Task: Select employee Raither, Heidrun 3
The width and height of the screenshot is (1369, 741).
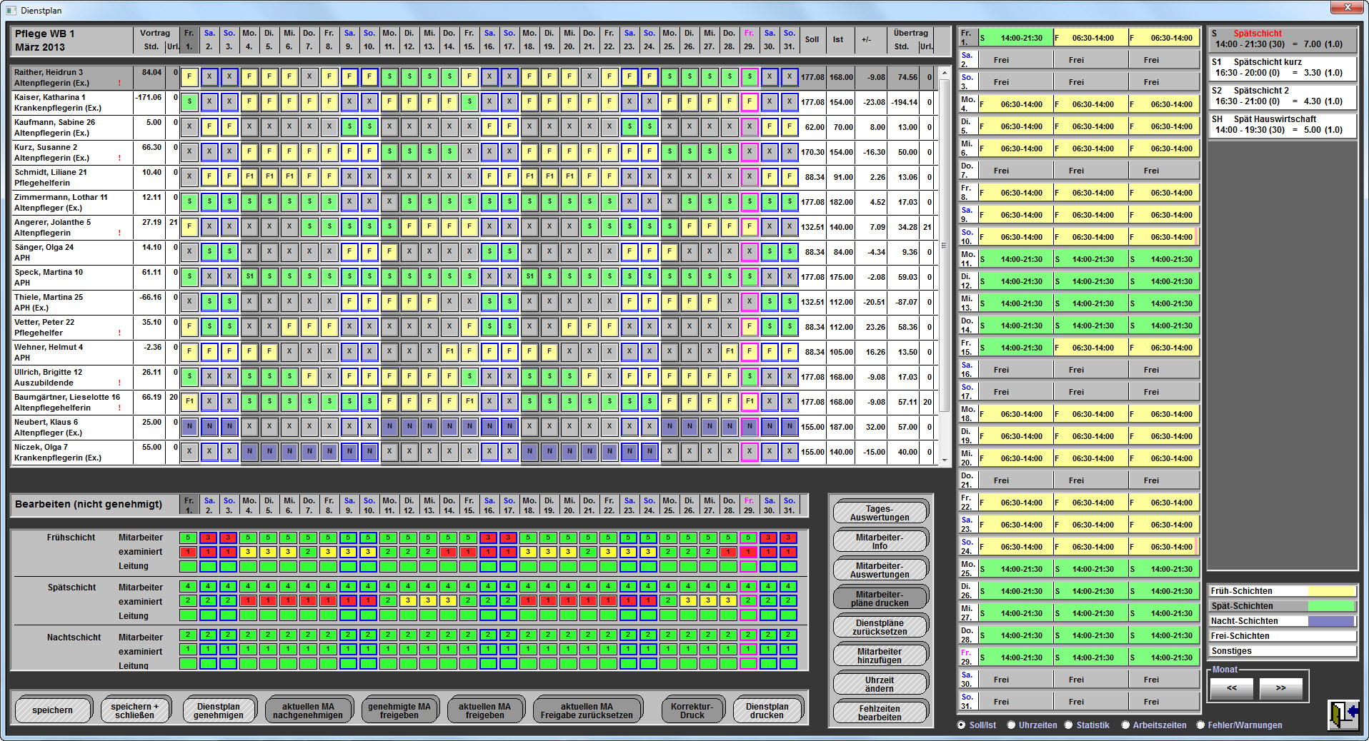Action: pyautogui.click(x=71, y=78)
